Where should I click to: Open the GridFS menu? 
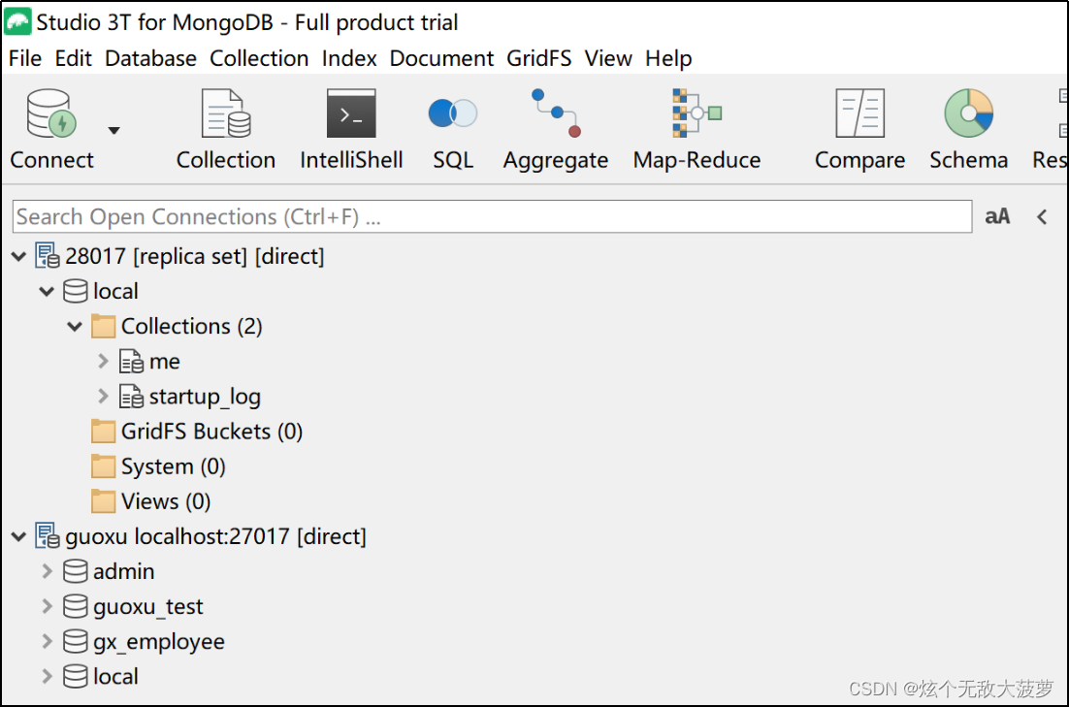click(539, 58)
